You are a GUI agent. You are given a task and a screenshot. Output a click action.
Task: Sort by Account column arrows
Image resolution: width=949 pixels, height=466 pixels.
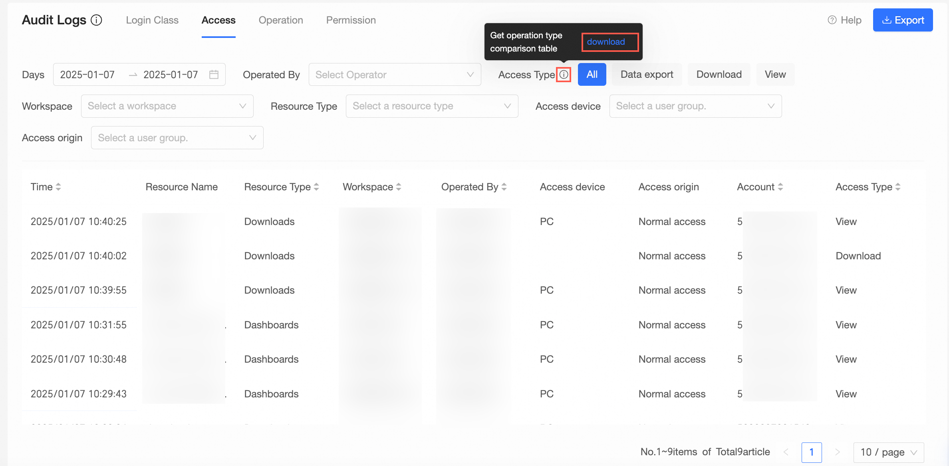point(780,187)
